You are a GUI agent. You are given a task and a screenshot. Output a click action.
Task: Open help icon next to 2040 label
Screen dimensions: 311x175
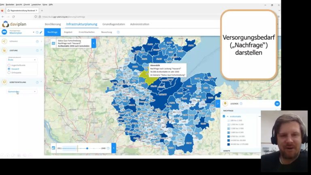(108, 148)
